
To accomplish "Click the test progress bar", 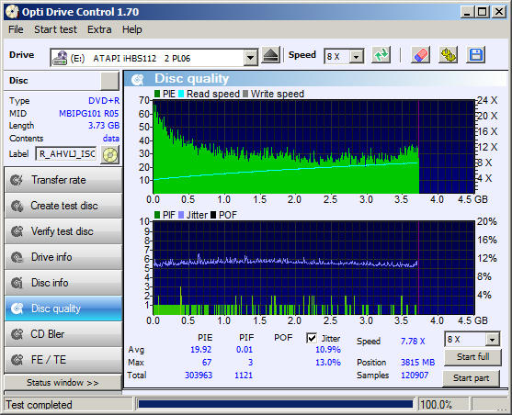I will (x=275, y=405).
